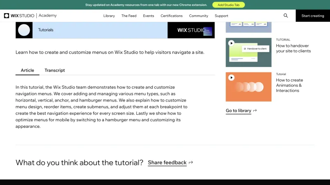Open The Feed menu item

(x=129, y=16)
